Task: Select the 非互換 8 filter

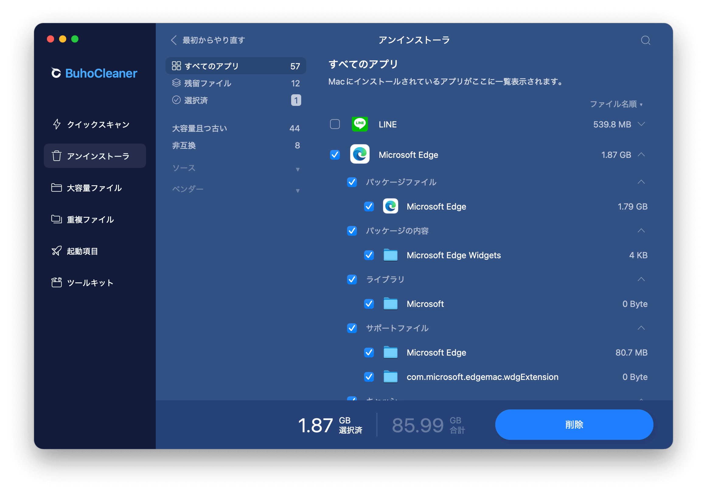Action: [x=236, y=145]
